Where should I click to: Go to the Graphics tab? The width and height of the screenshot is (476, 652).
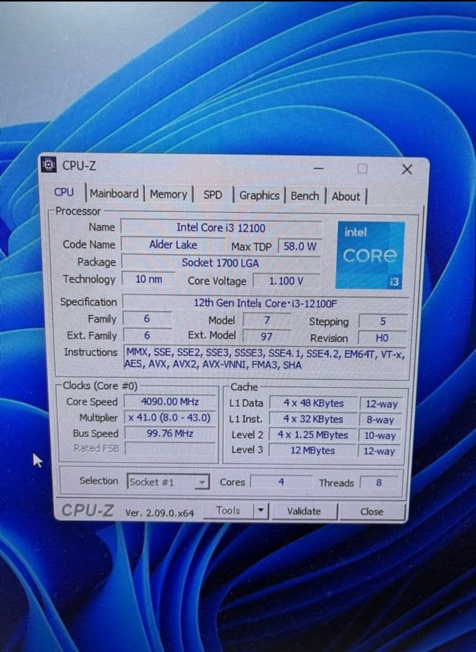pyautogui.click(x=259, y=196)
